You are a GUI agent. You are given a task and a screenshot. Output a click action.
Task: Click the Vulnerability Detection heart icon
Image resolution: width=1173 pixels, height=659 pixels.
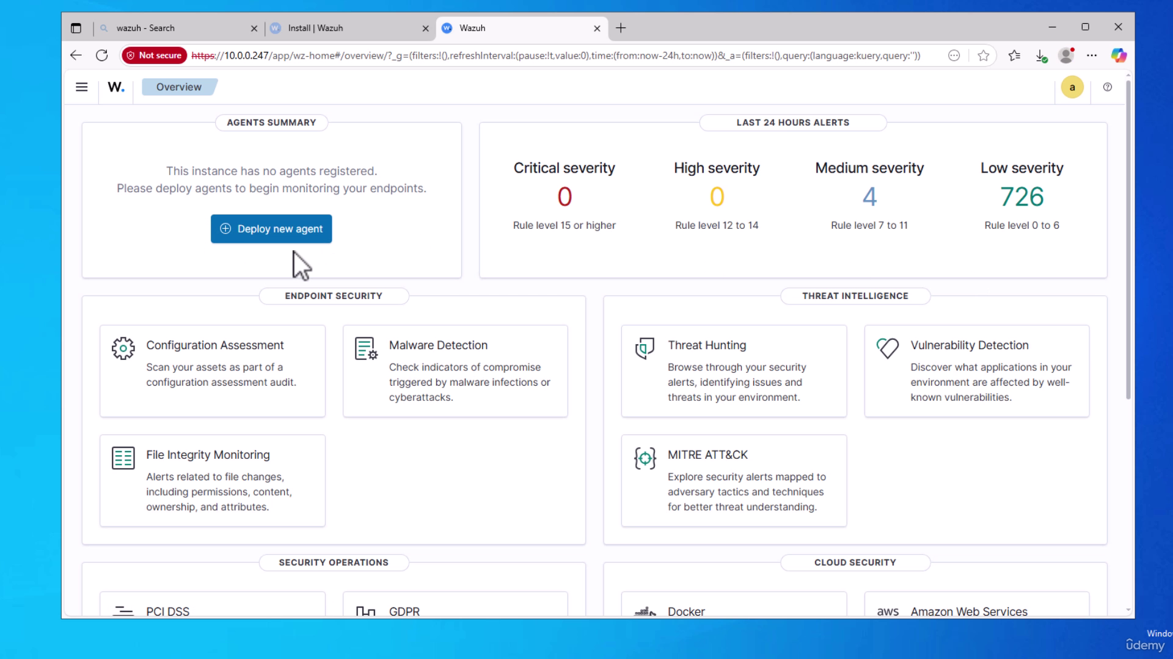pos(888,348)
